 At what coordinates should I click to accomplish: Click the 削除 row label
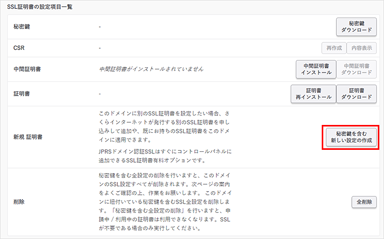pos(19,202)
